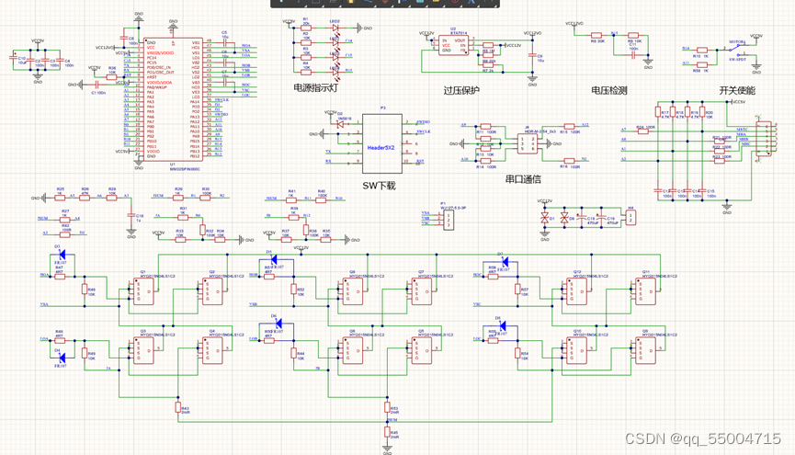Click the 串口通信 section label

(523, 179)
